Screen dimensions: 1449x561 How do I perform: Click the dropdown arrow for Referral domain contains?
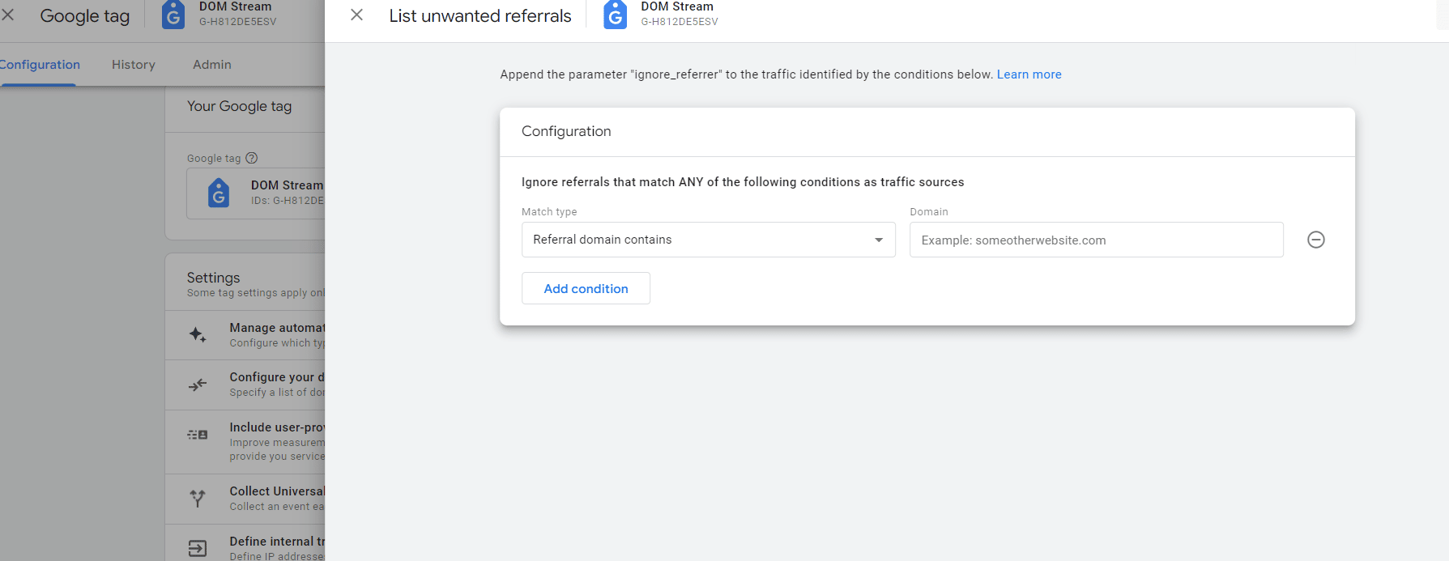pos(879,240)
